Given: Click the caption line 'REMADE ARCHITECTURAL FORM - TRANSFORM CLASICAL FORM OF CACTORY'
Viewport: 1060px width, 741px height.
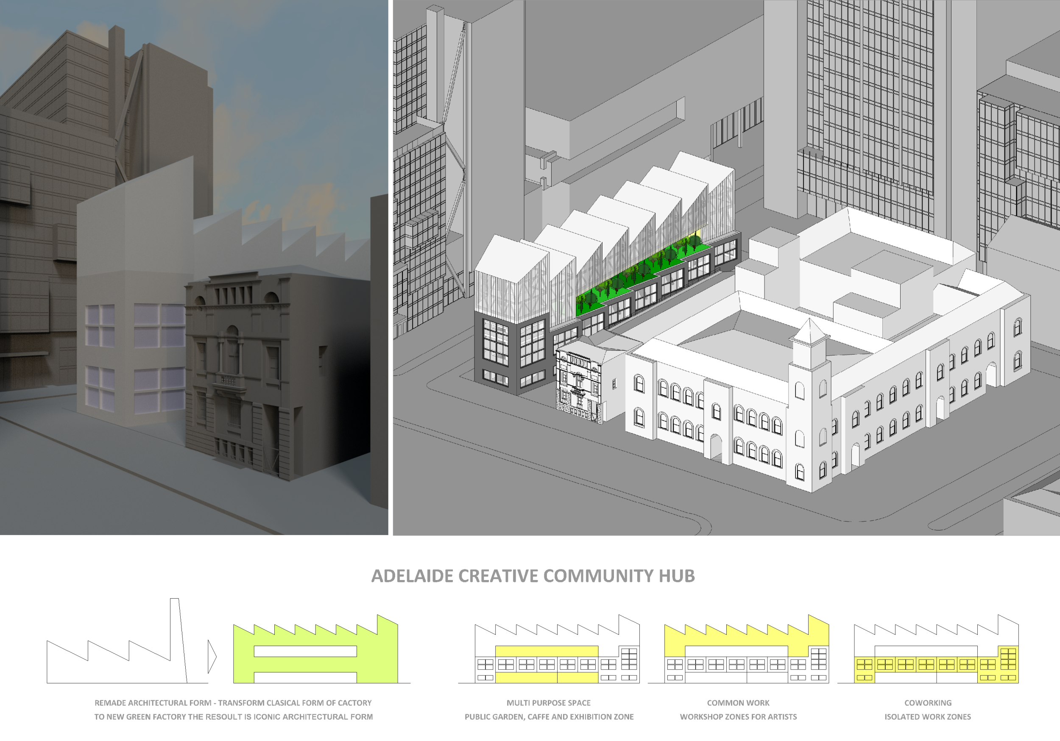Looking at the screenshot, I should pos(233,703).
